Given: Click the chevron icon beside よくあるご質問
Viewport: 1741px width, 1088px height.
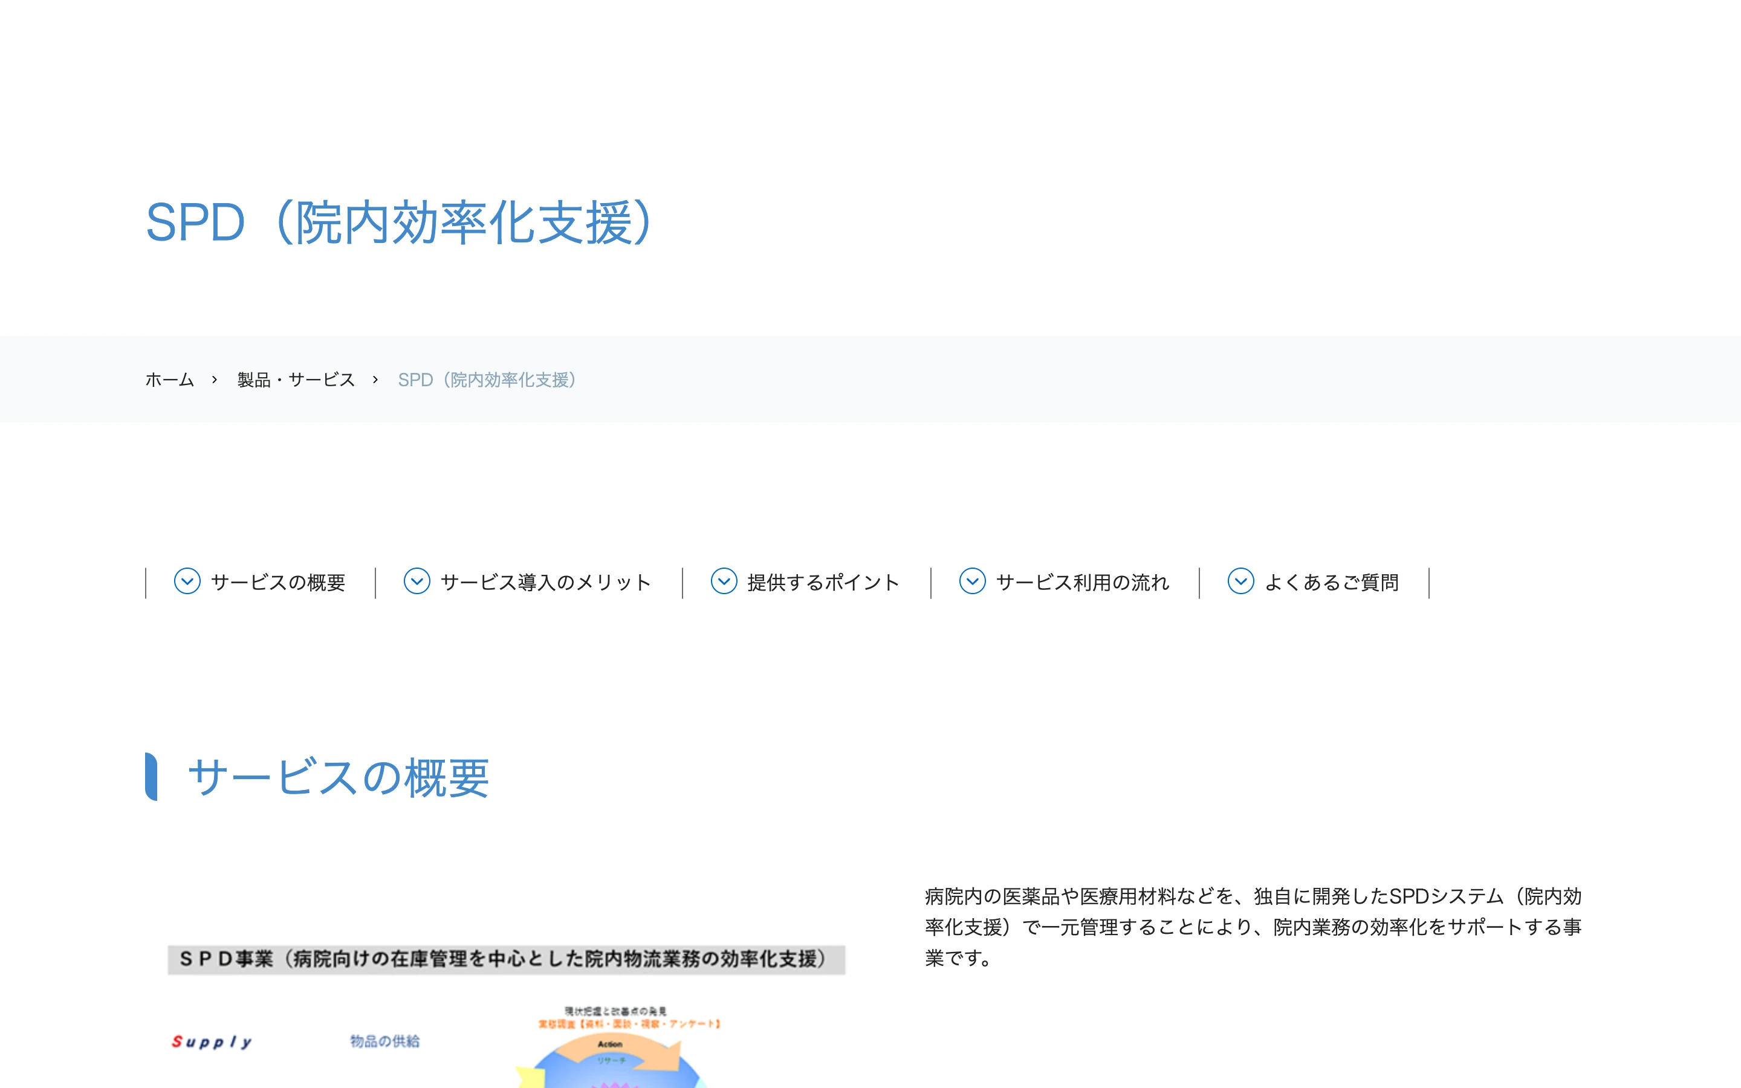Looking at the screenshot, I should [1241, 581].
